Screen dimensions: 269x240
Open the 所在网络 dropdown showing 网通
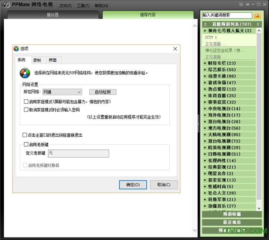(62, 92)
